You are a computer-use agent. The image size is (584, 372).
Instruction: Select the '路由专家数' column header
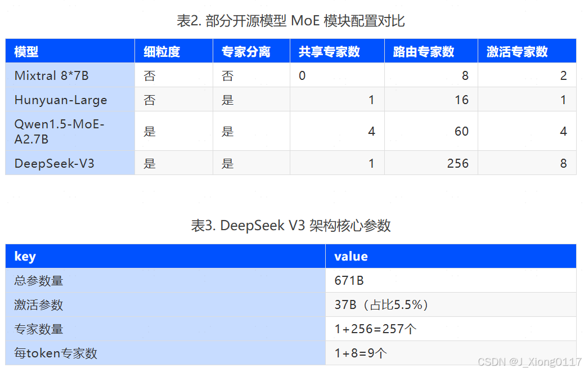coord(431,51)
